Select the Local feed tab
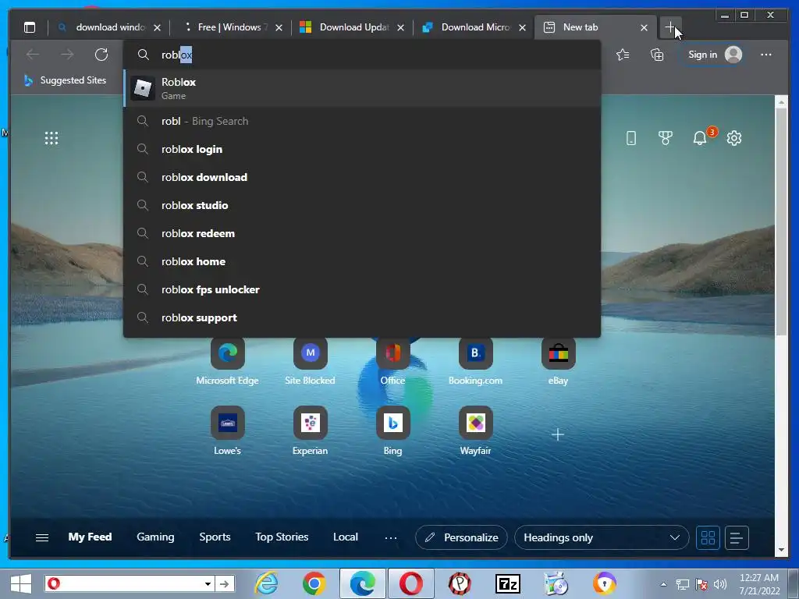Viewport: 799px width, 599px height. [346, 537]
